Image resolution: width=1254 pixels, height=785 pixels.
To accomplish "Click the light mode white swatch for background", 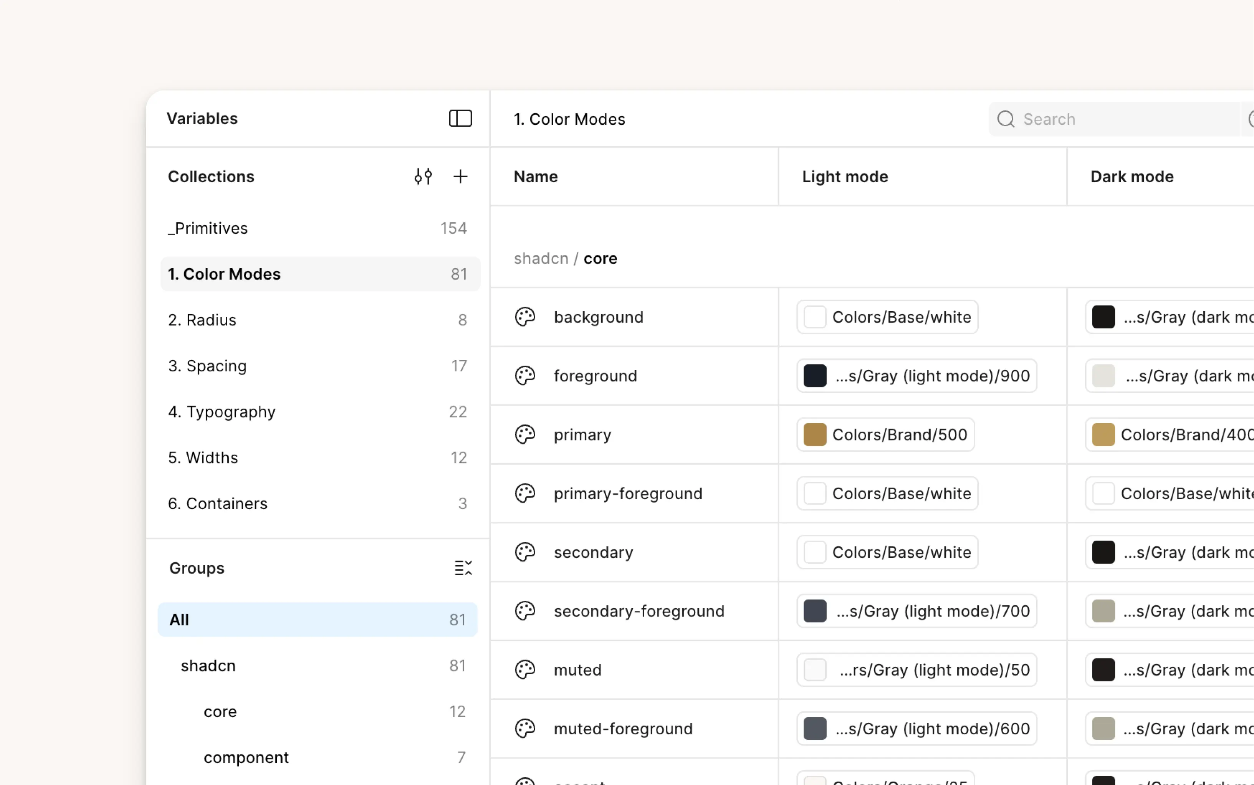I will (x=814, y=317).
